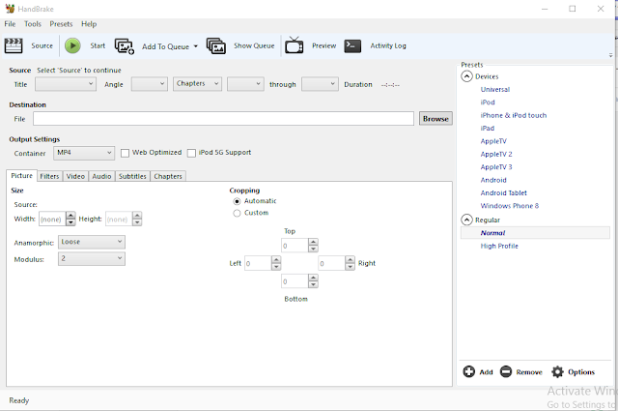This screenshot has height=411, width=618.
Task: Open the Container MP4 dropdown
Action: (84, 153)
